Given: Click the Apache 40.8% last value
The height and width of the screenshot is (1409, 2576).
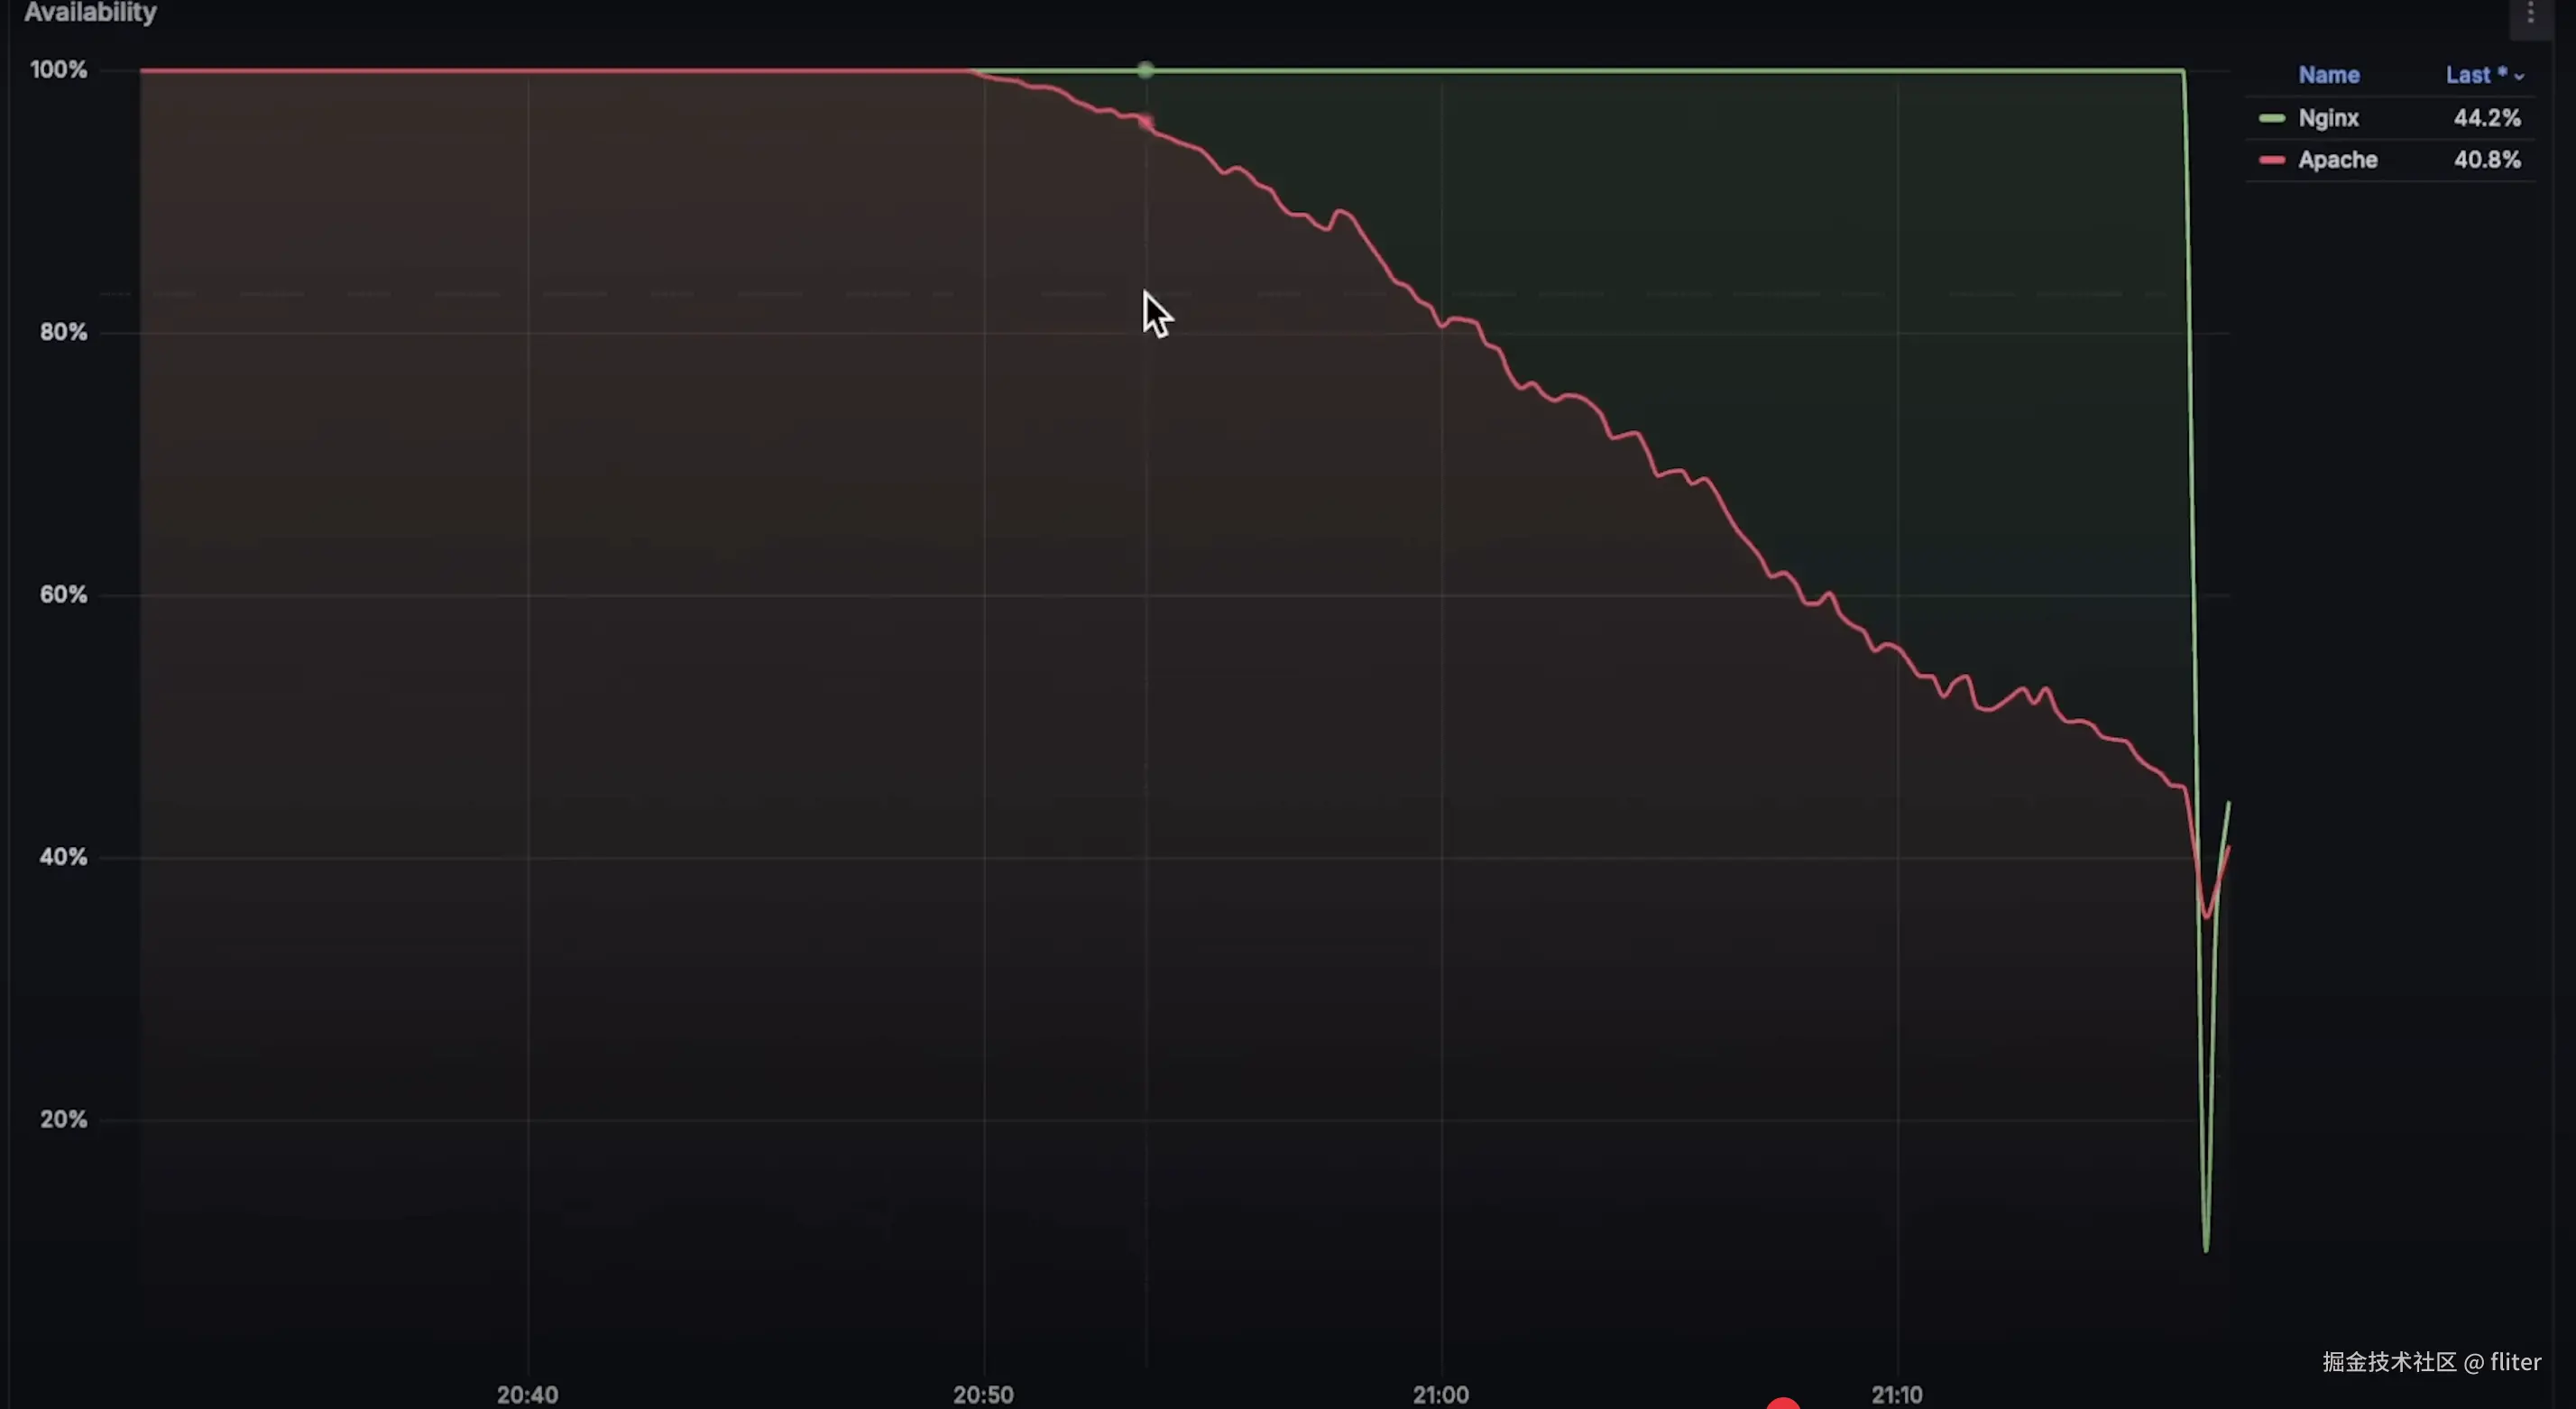Looking at the screenshot, I should [x=2486, y=160].
